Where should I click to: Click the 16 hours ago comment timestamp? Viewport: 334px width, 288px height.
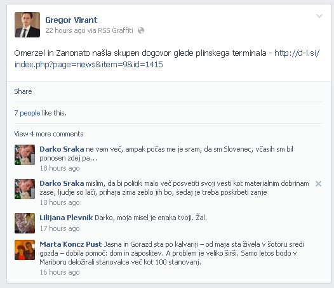pyautogui.click(x=60, y=272)
